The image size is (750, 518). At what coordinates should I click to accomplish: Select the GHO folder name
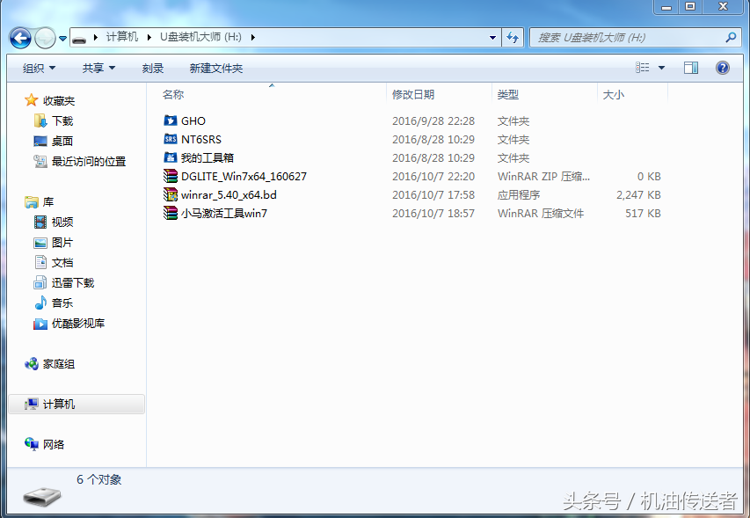(193, 121)
